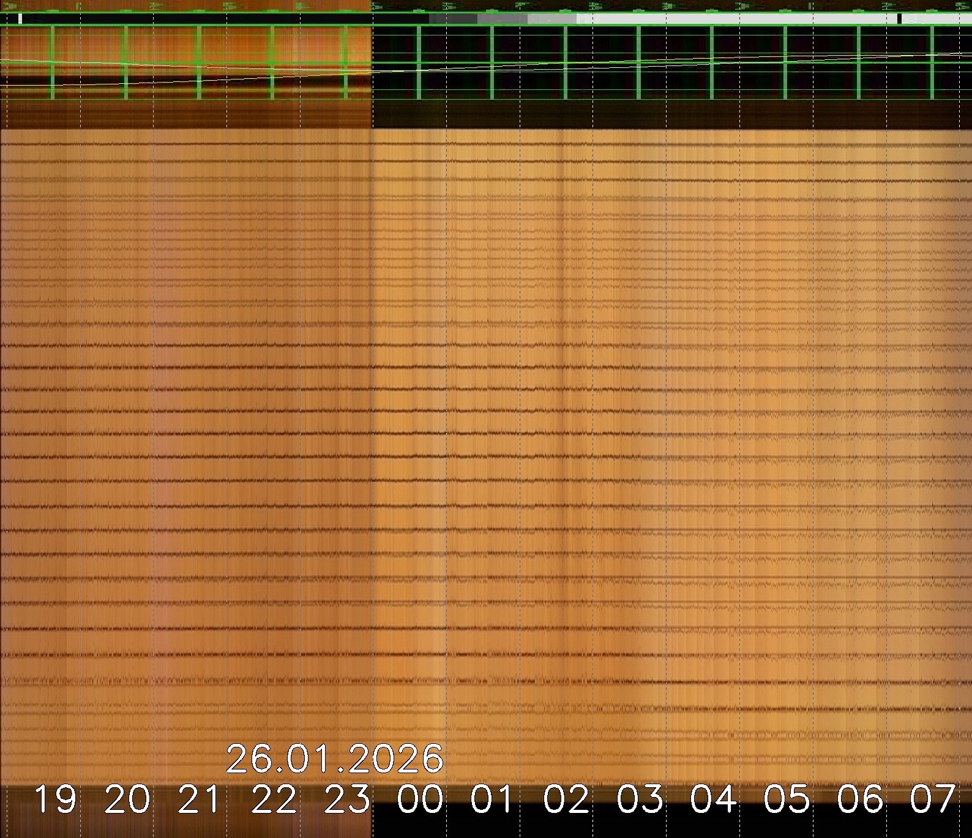Click the 02 hour label

click(x=566, y=799)
